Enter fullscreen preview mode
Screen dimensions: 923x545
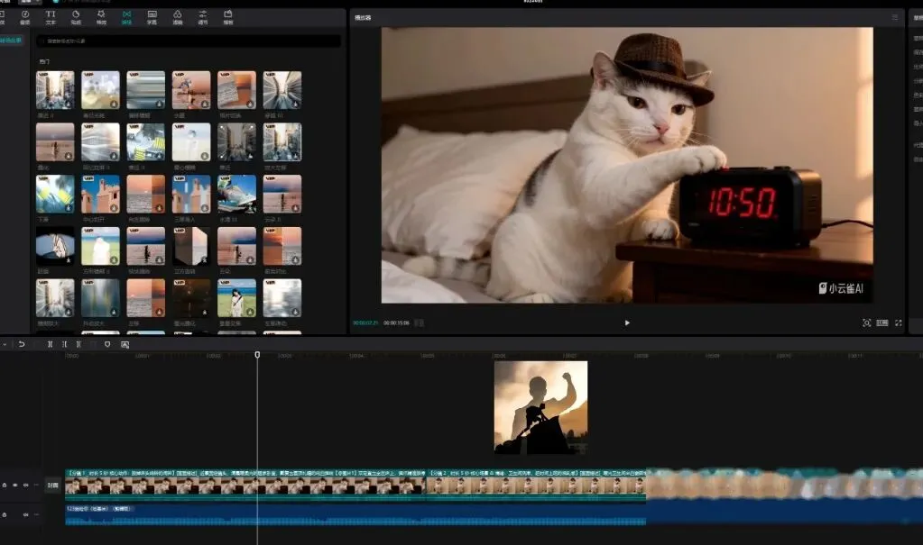(x=898, y=322)
